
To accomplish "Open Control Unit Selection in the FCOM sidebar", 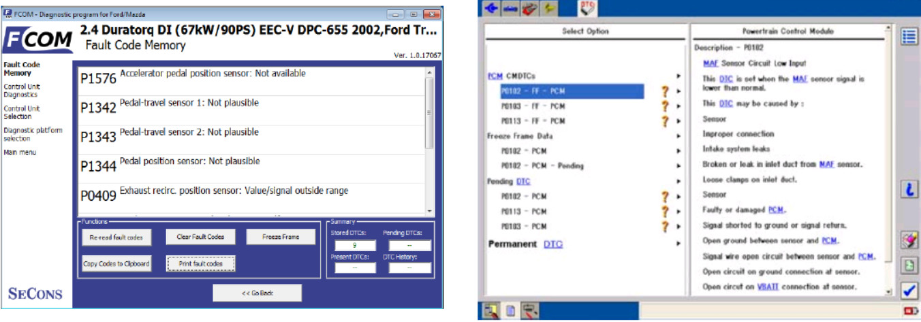I will (x=22, y=112).
